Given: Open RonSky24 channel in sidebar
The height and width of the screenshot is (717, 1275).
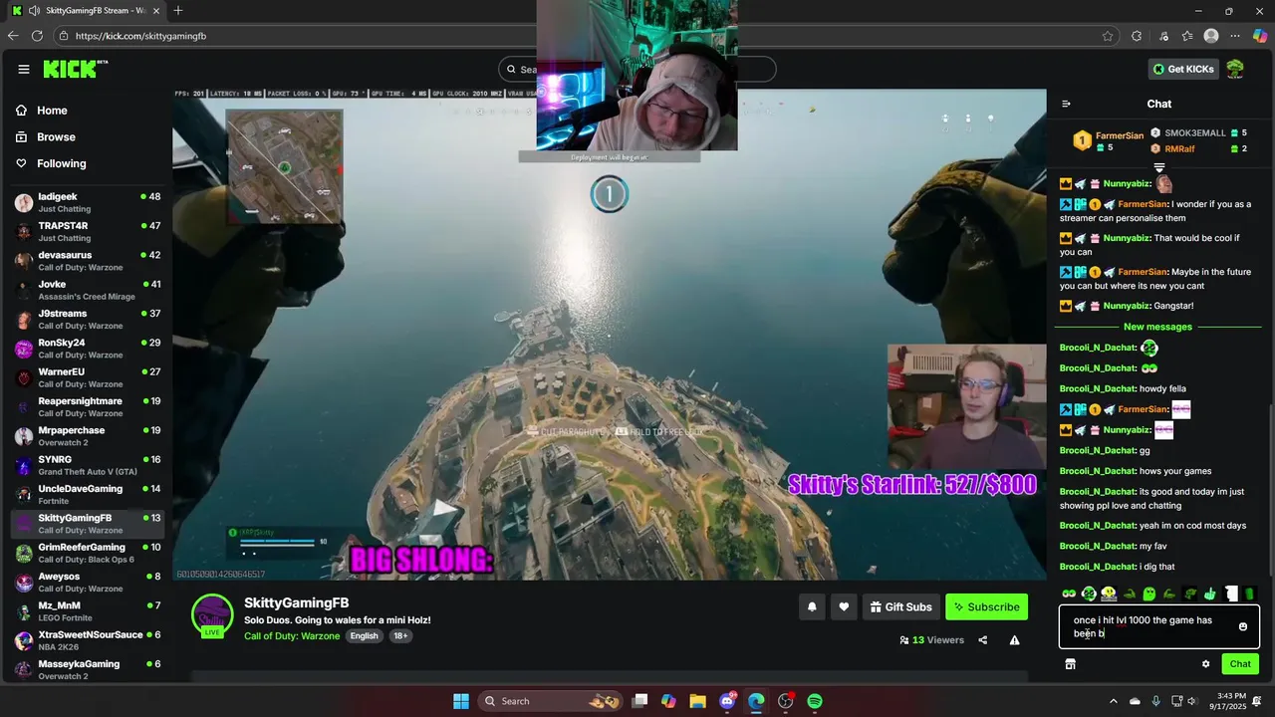Looking at the screenshot, I should click(x=90, y=349).
